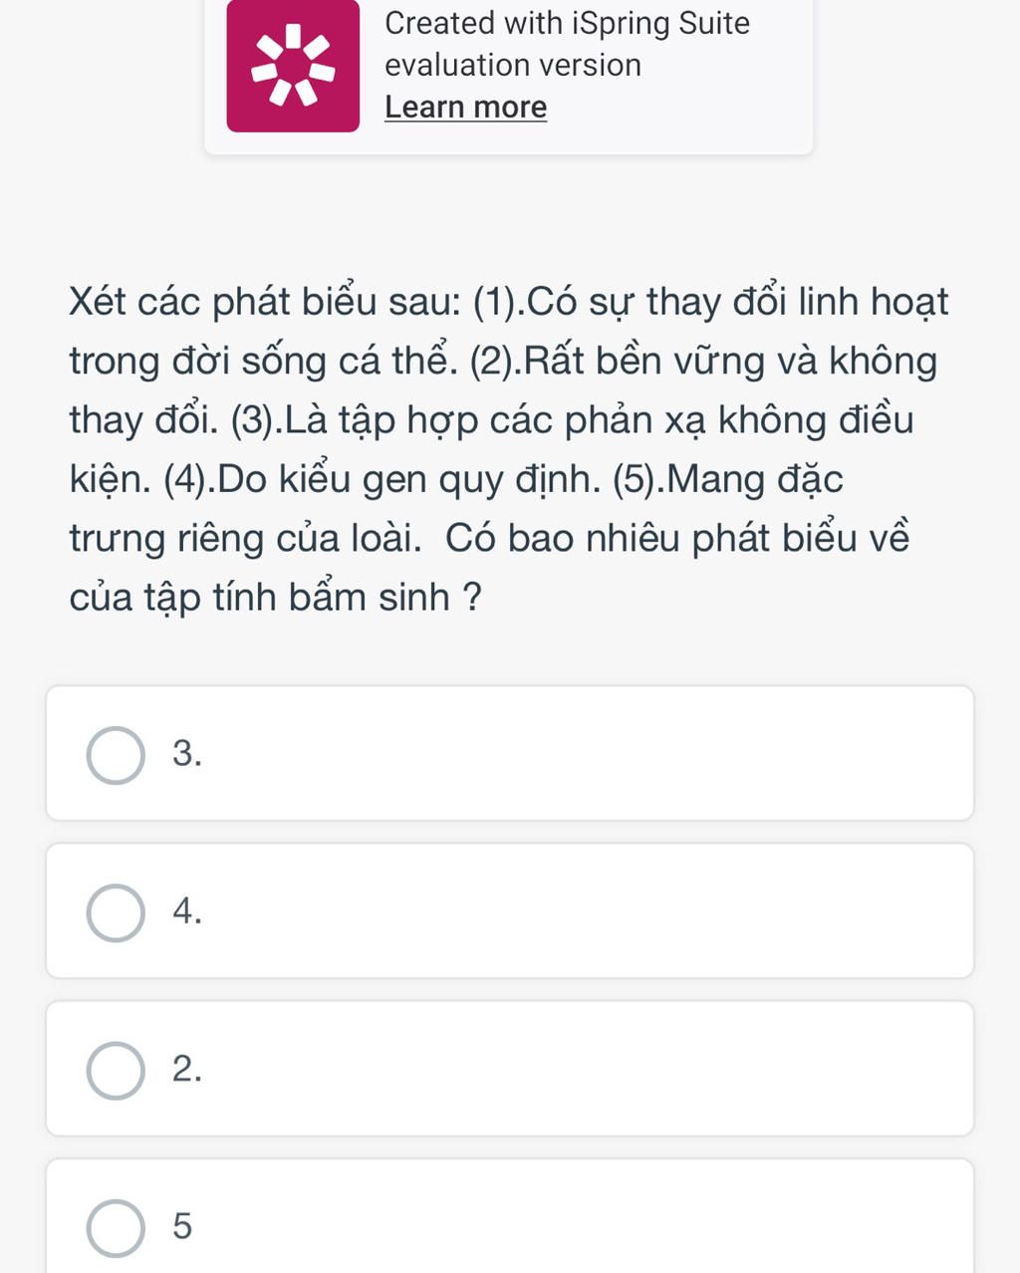Click the answer option card labeled 5
Image resolution: width=1020 pixels, height=1273 pixels.
(510, 1216)
